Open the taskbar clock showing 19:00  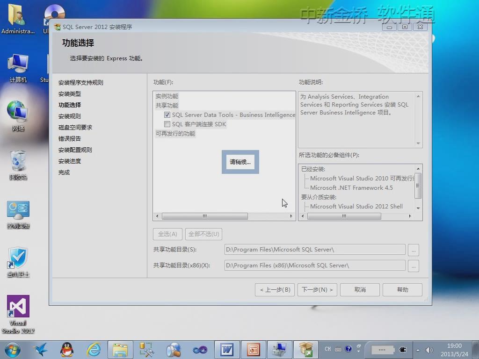point(454,350)
